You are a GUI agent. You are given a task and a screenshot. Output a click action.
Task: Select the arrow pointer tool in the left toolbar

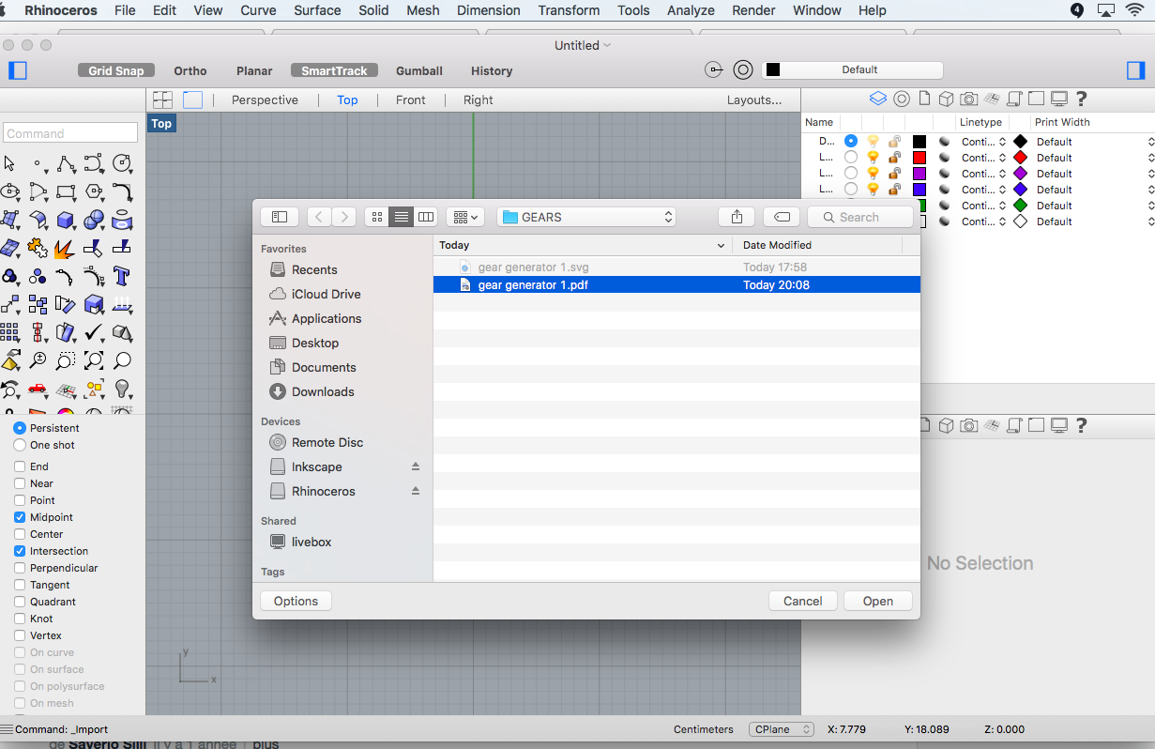10,164
